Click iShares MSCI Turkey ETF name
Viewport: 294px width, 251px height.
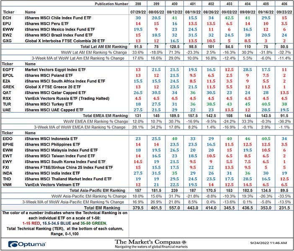click(x=49, y=104)
